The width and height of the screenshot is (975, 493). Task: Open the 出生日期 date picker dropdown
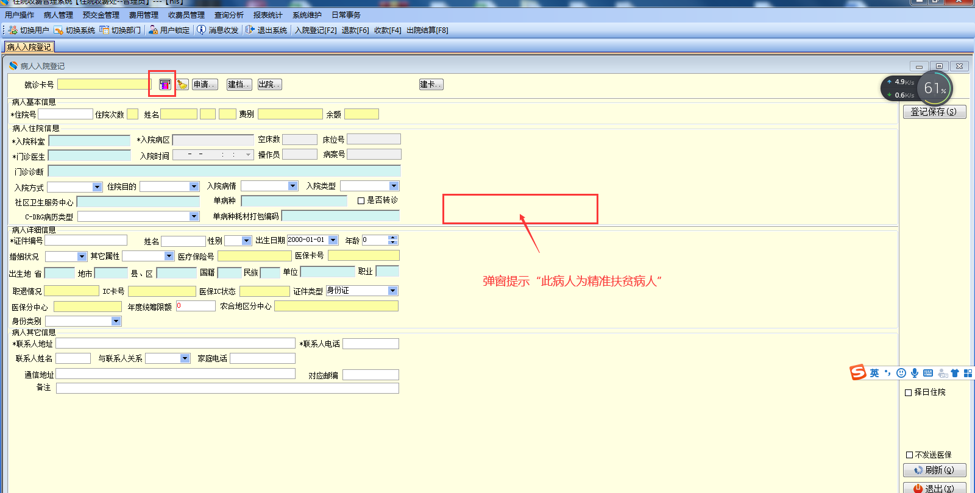point(333,240)
